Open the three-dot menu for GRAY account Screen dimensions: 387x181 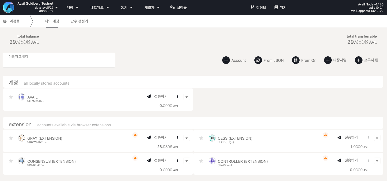[x=178, y=138]
